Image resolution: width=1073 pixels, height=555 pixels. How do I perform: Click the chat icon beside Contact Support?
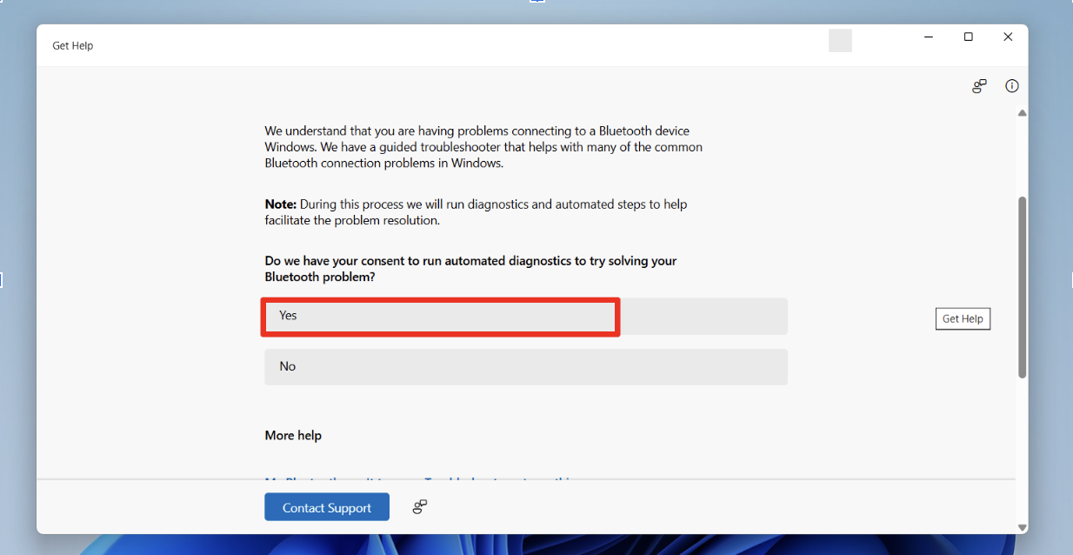(420, 506)
